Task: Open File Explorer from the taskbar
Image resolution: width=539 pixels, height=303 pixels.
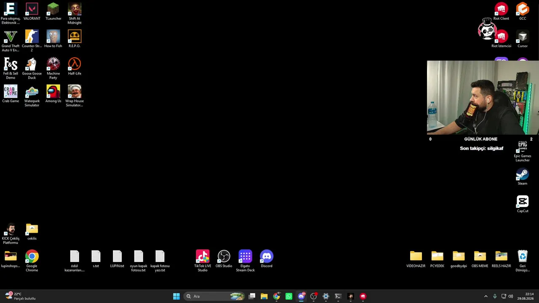Action: tap(264, 296)
